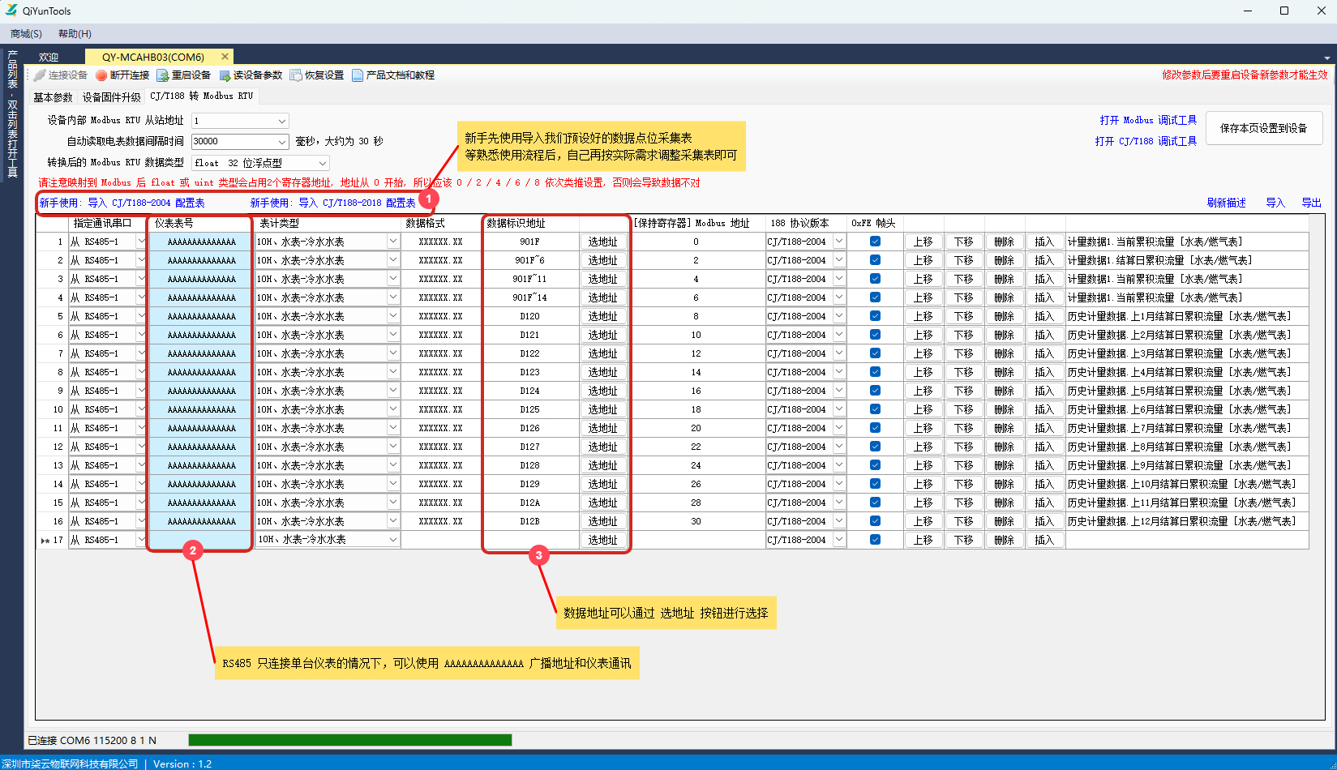
Task: Switch to the 基本参数 tab
Action: 52,96
